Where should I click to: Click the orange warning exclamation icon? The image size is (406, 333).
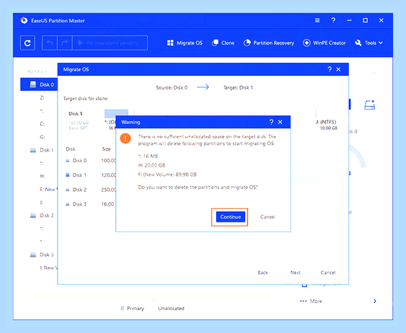(125, 139)
